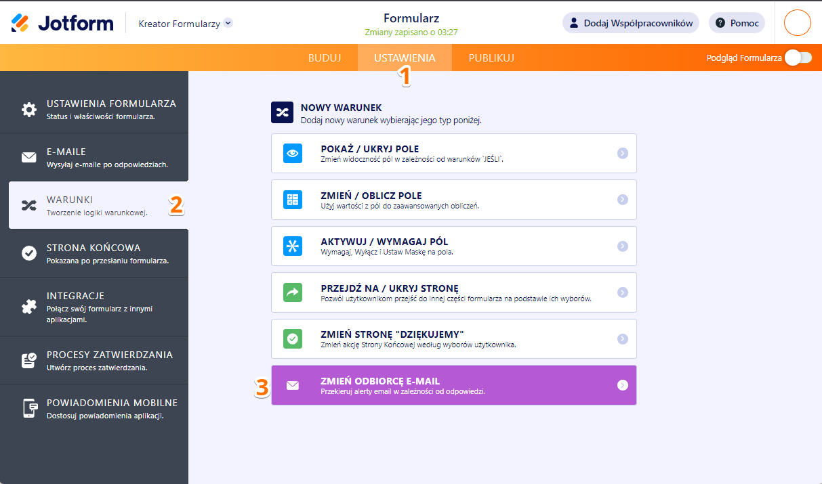The height and width of the screenshot is (484, 822).
Task: Expand arrow on Zmień / Oblicz Pole row
Action: (x=623, y=200)
